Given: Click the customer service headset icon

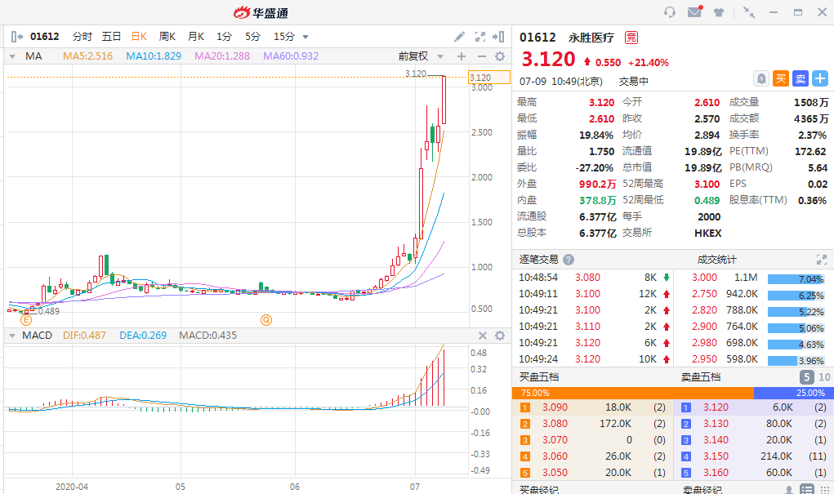Looking at the screenshot, I should point(670,12).
